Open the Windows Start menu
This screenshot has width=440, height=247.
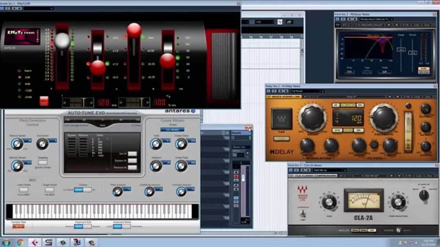tap(6, 243)
